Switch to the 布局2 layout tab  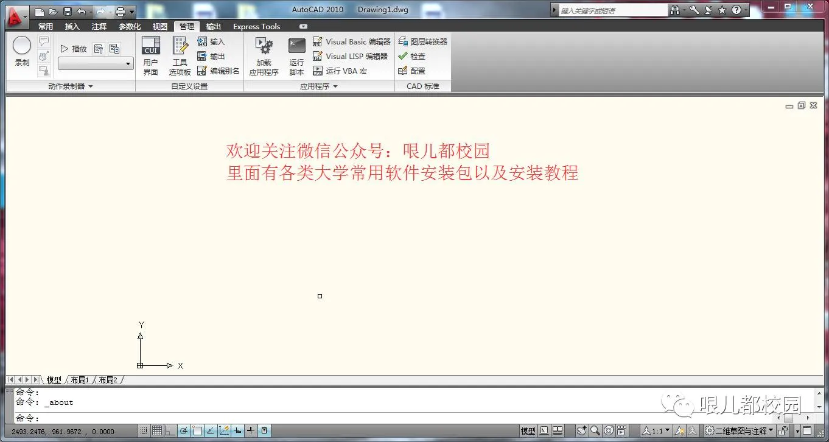coord(108,380)
